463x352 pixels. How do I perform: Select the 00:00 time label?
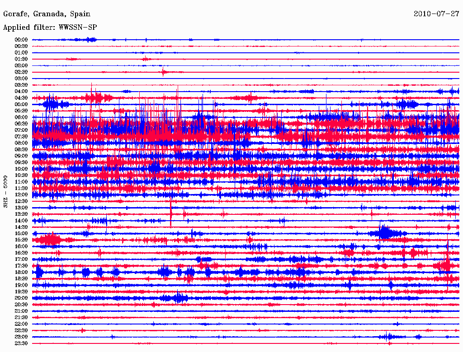click(x=21, y=40)
